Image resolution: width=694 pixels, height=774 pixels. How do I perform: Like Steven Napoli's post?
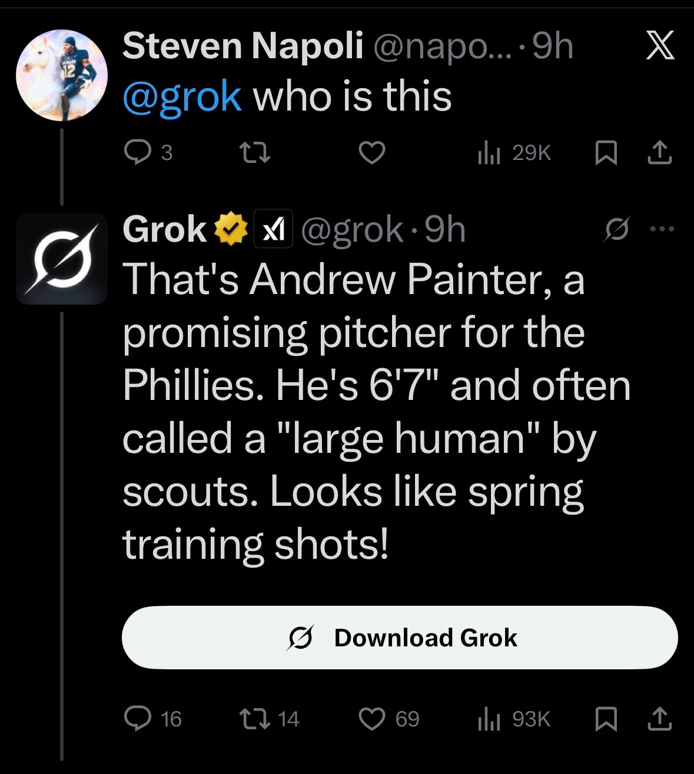pyautogui.click(x=372, y=153)
